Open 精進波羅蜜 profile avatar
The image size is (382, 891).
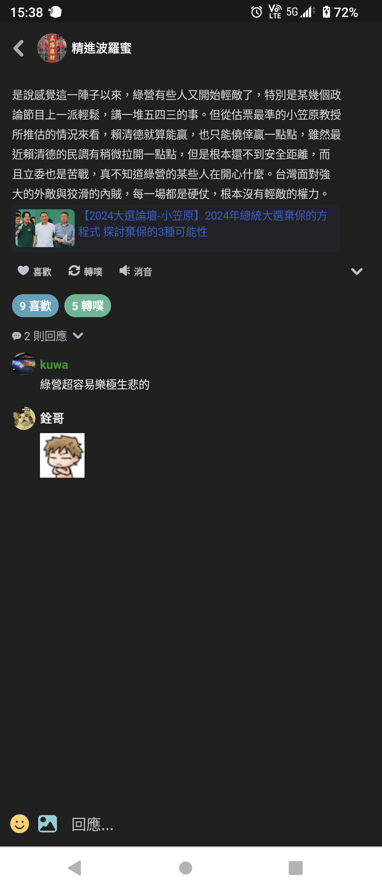[52, 48]
